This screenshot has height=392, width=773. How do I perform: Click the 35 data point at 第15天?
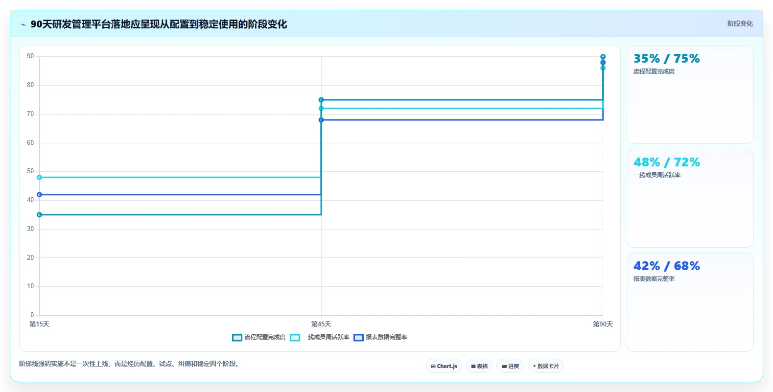tap(39, 215)
